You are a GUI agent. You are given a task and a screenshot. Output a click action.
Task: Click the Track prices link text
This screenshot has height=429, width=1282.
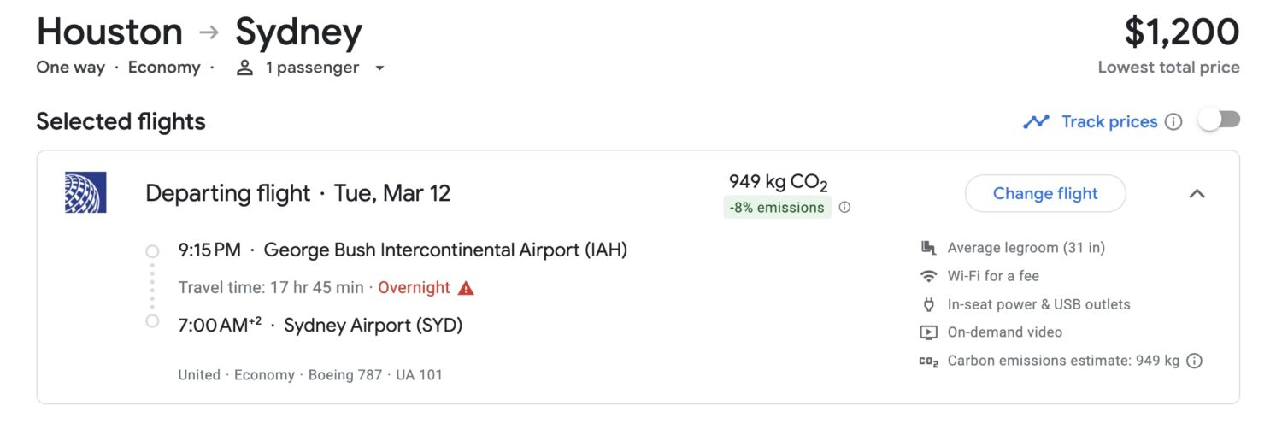pyautogui.click(x=1109, y=121)
